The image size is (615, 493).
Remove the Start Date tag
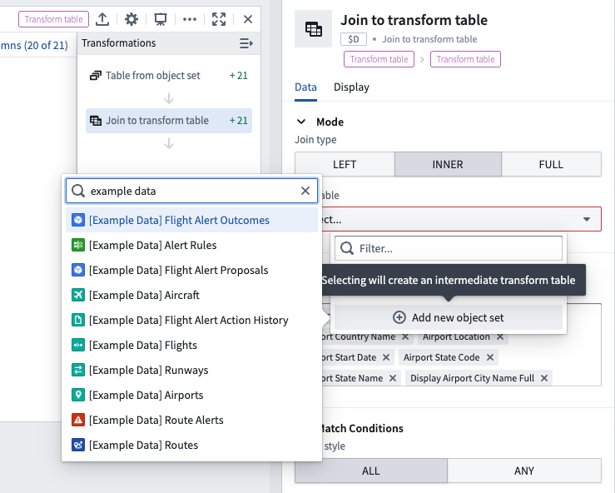pyautogui.click(x=386, y=357)
